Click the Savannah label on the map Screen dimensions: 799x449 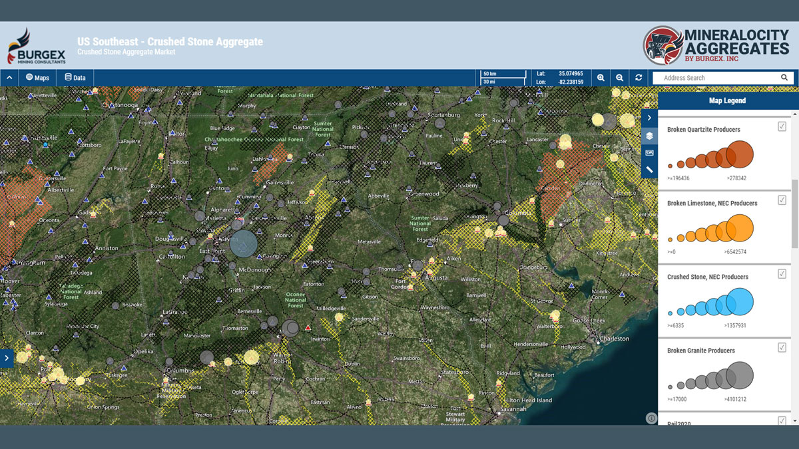coord(513,409)
